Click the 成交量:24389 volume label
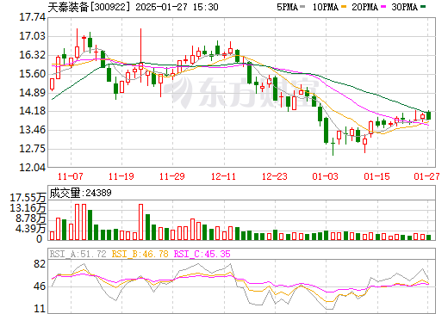Image resolution: width=448 pixels, height=314 pixels. (x=80, y=193)
